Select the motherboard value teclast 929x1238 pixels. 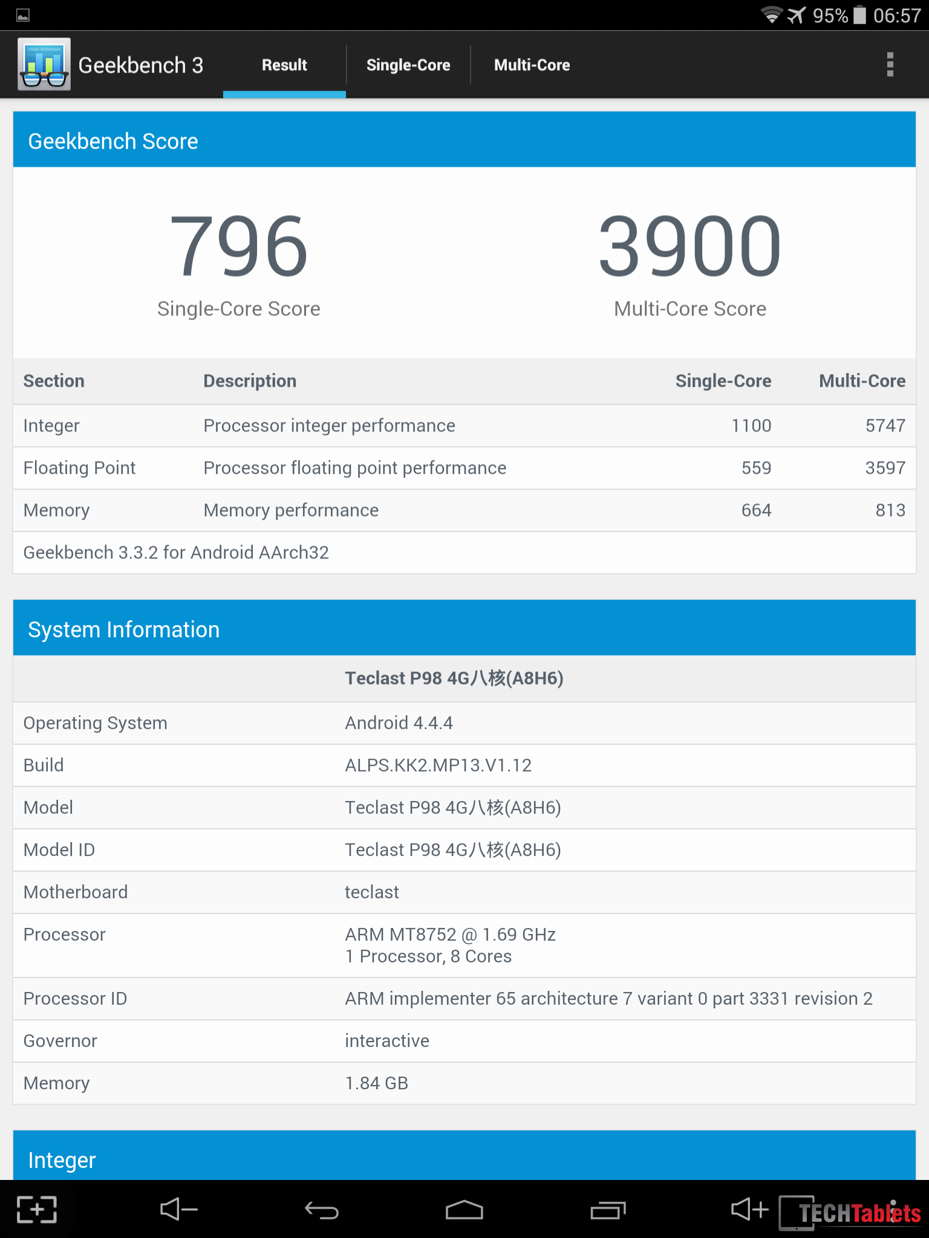372,892
